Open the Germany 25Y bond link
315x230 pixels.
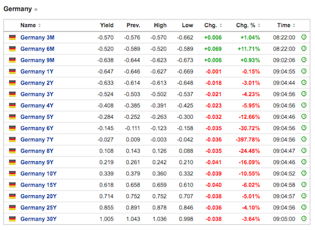point(38,208)
